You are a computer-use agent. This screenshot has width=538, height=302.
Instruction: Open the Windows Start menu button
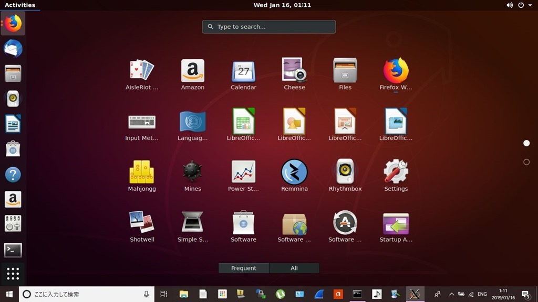9,294
